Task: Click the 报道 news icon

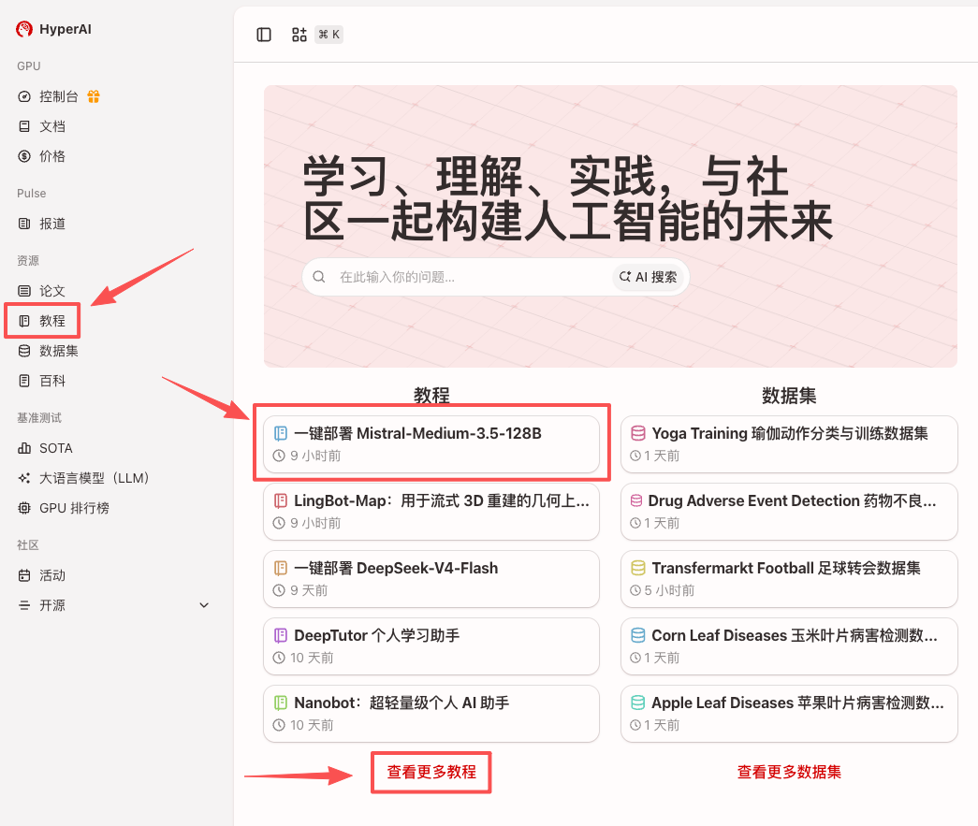Action: [x=24, y=224]
